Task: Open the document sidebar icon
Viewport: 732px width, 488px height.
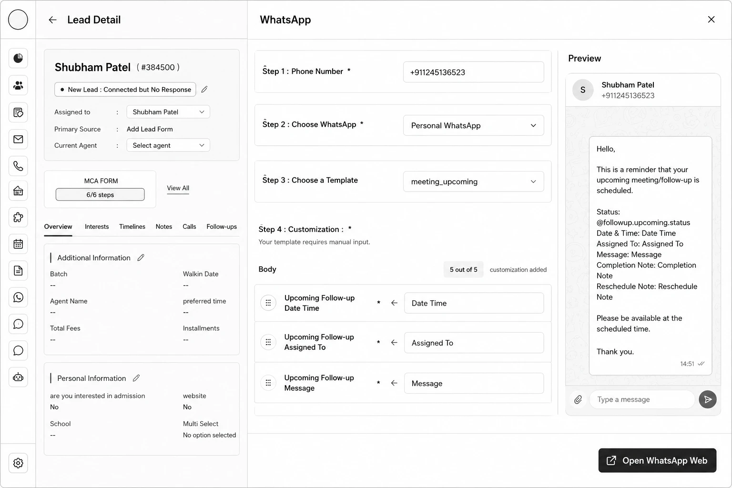Action: tap(18, 271)
